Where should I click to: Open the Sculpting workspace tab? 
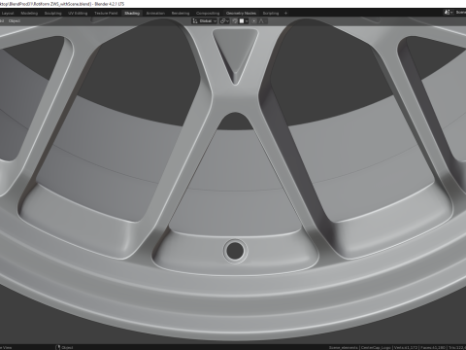click(x=52, y=14)
